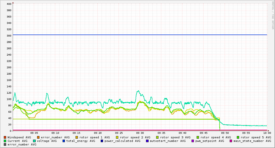
Task: Click the magenta main_state_number AVG swatch
Action: pyautogui.click(x=231, y=141)
